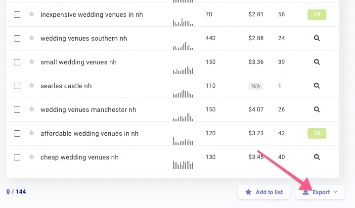Check the 'inexpensive wedding venues in nh' checkbox
The height and width of the screenshot is (208, 355).
(17, 15)
